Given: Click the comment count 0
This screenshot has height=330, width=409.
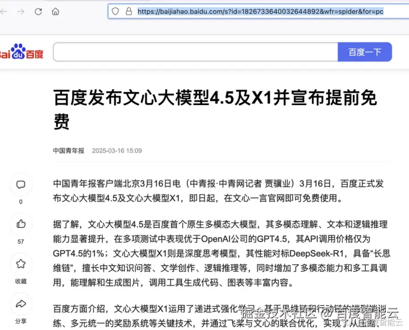Looking at the screenshot, I should point(21,202).
